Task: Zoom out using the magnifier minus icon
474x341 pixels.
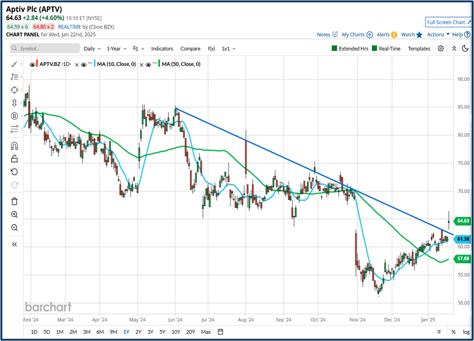Action: coord(14,227)
